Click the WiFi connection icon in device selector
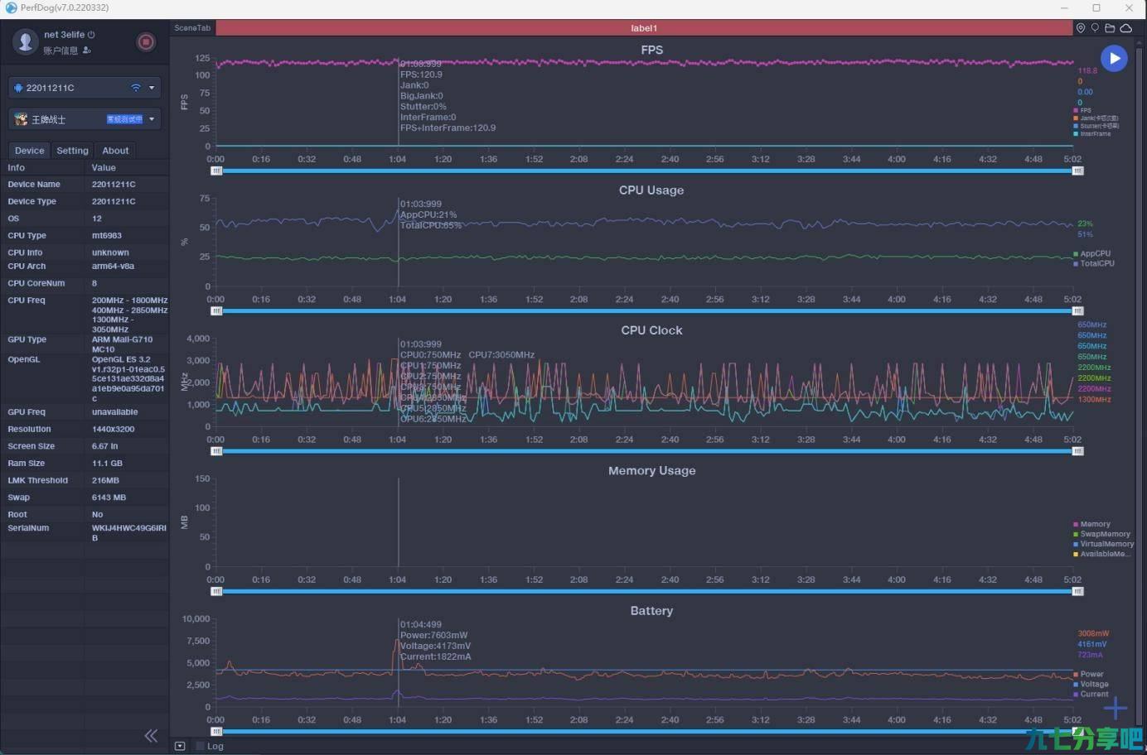 point(136,88)
